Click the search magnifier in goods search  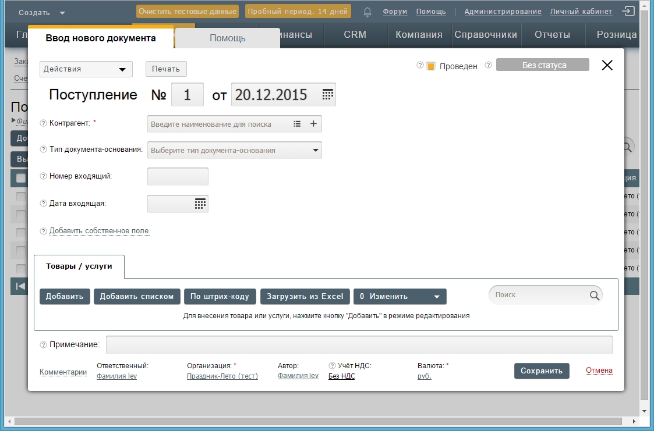pos(594,295)
